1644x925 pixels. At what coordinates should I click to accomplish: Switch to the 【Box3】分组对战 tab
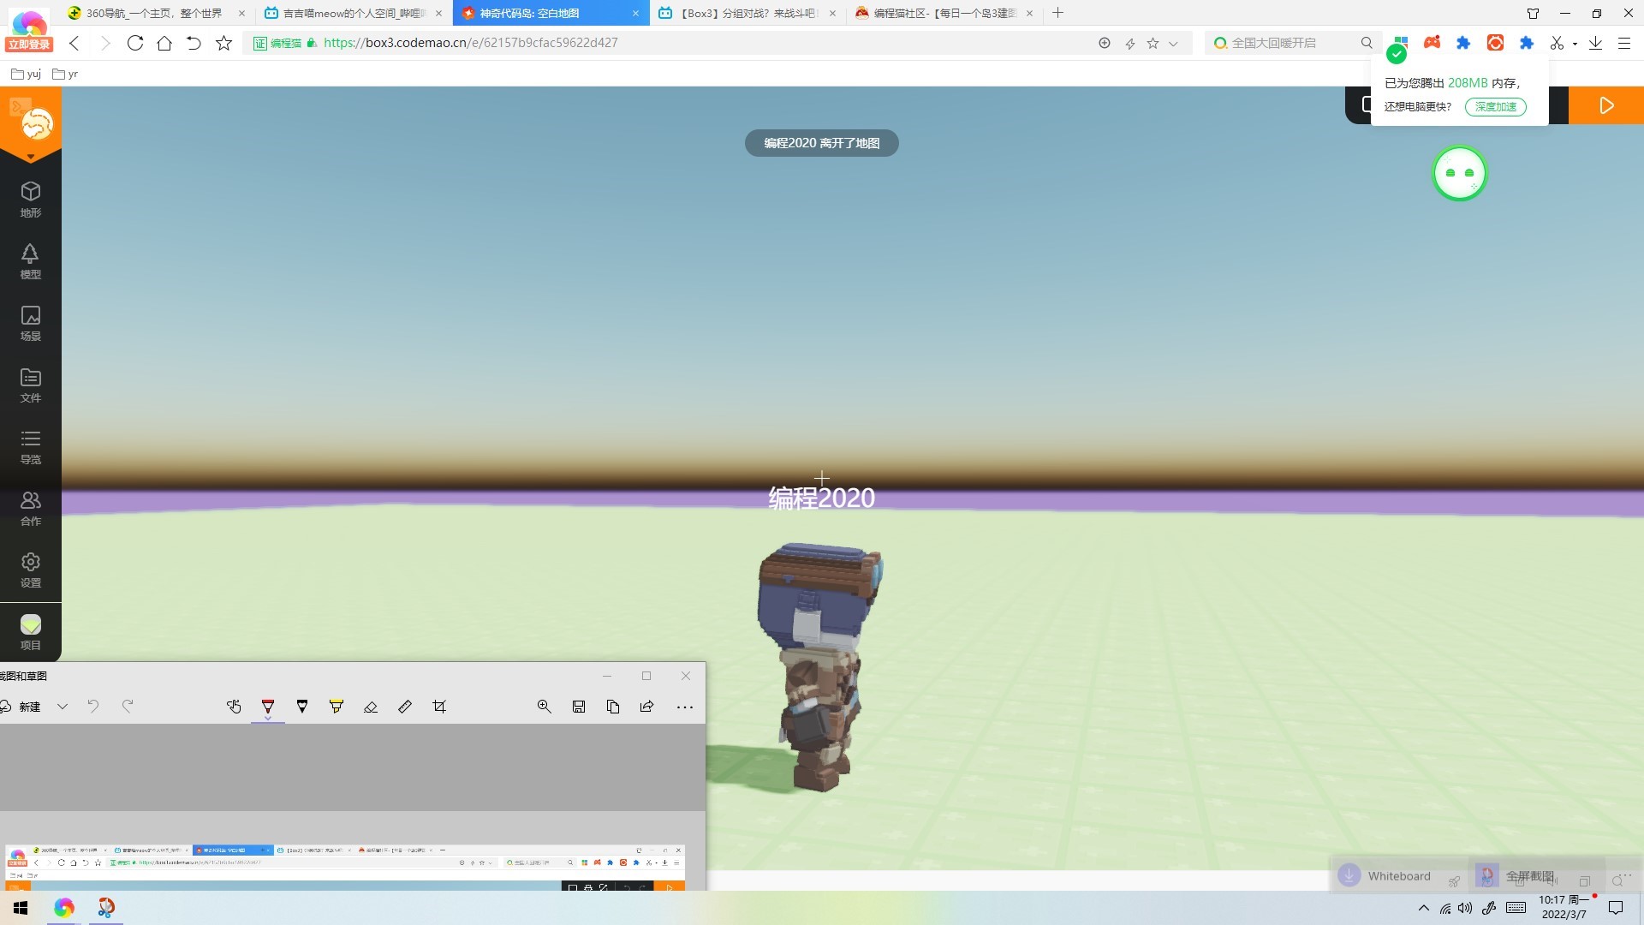tap(748, 13)
